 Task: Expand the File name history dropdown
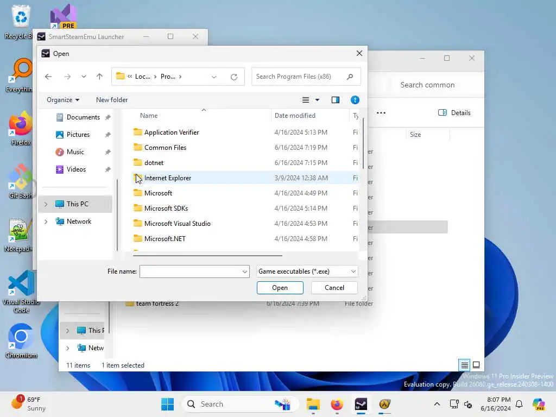[x=245, y=271]
